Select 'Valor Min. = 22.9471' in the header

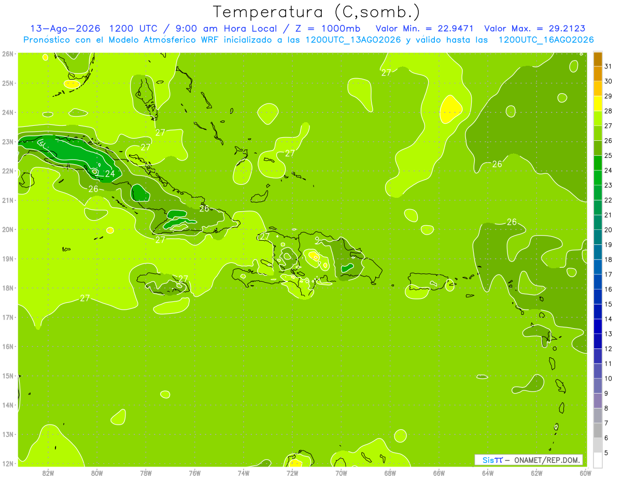coord(424,28)
